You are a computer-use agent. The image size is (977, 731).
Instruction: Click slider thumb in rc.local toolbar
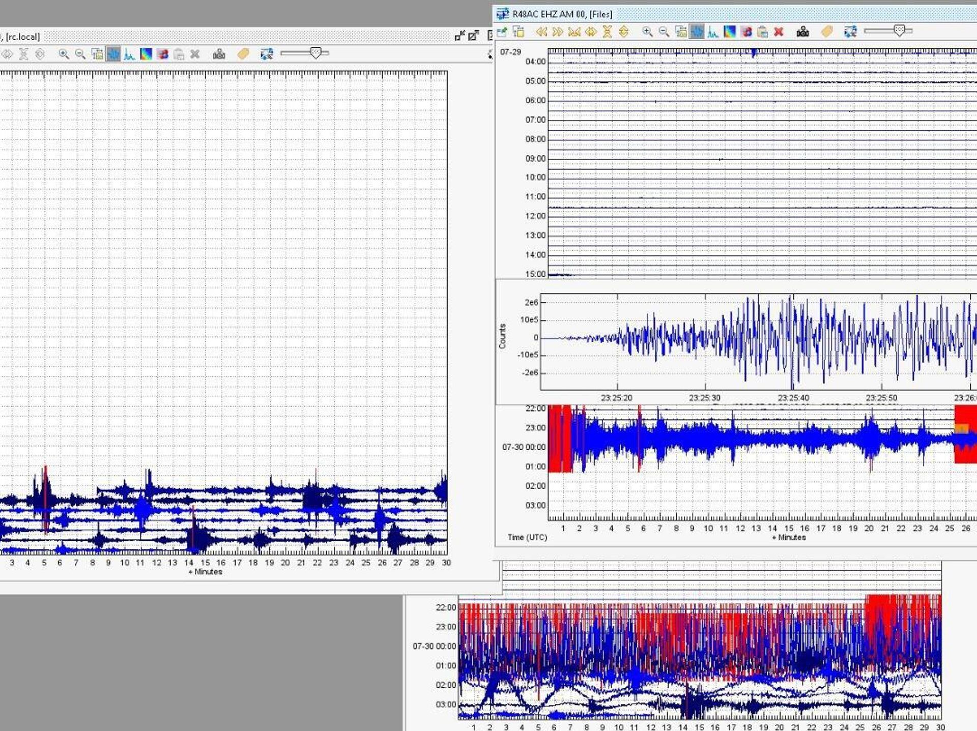[316, 53]
